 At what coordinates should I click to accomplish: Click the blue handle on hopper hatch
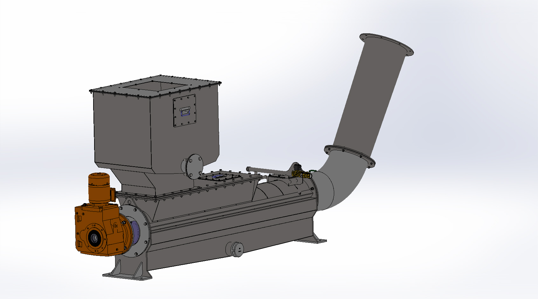coord(185,112)
